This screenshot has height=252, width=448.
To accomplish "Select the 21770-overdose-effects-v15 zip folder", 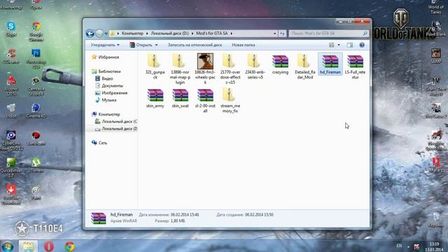I will [x=230, y=69].
